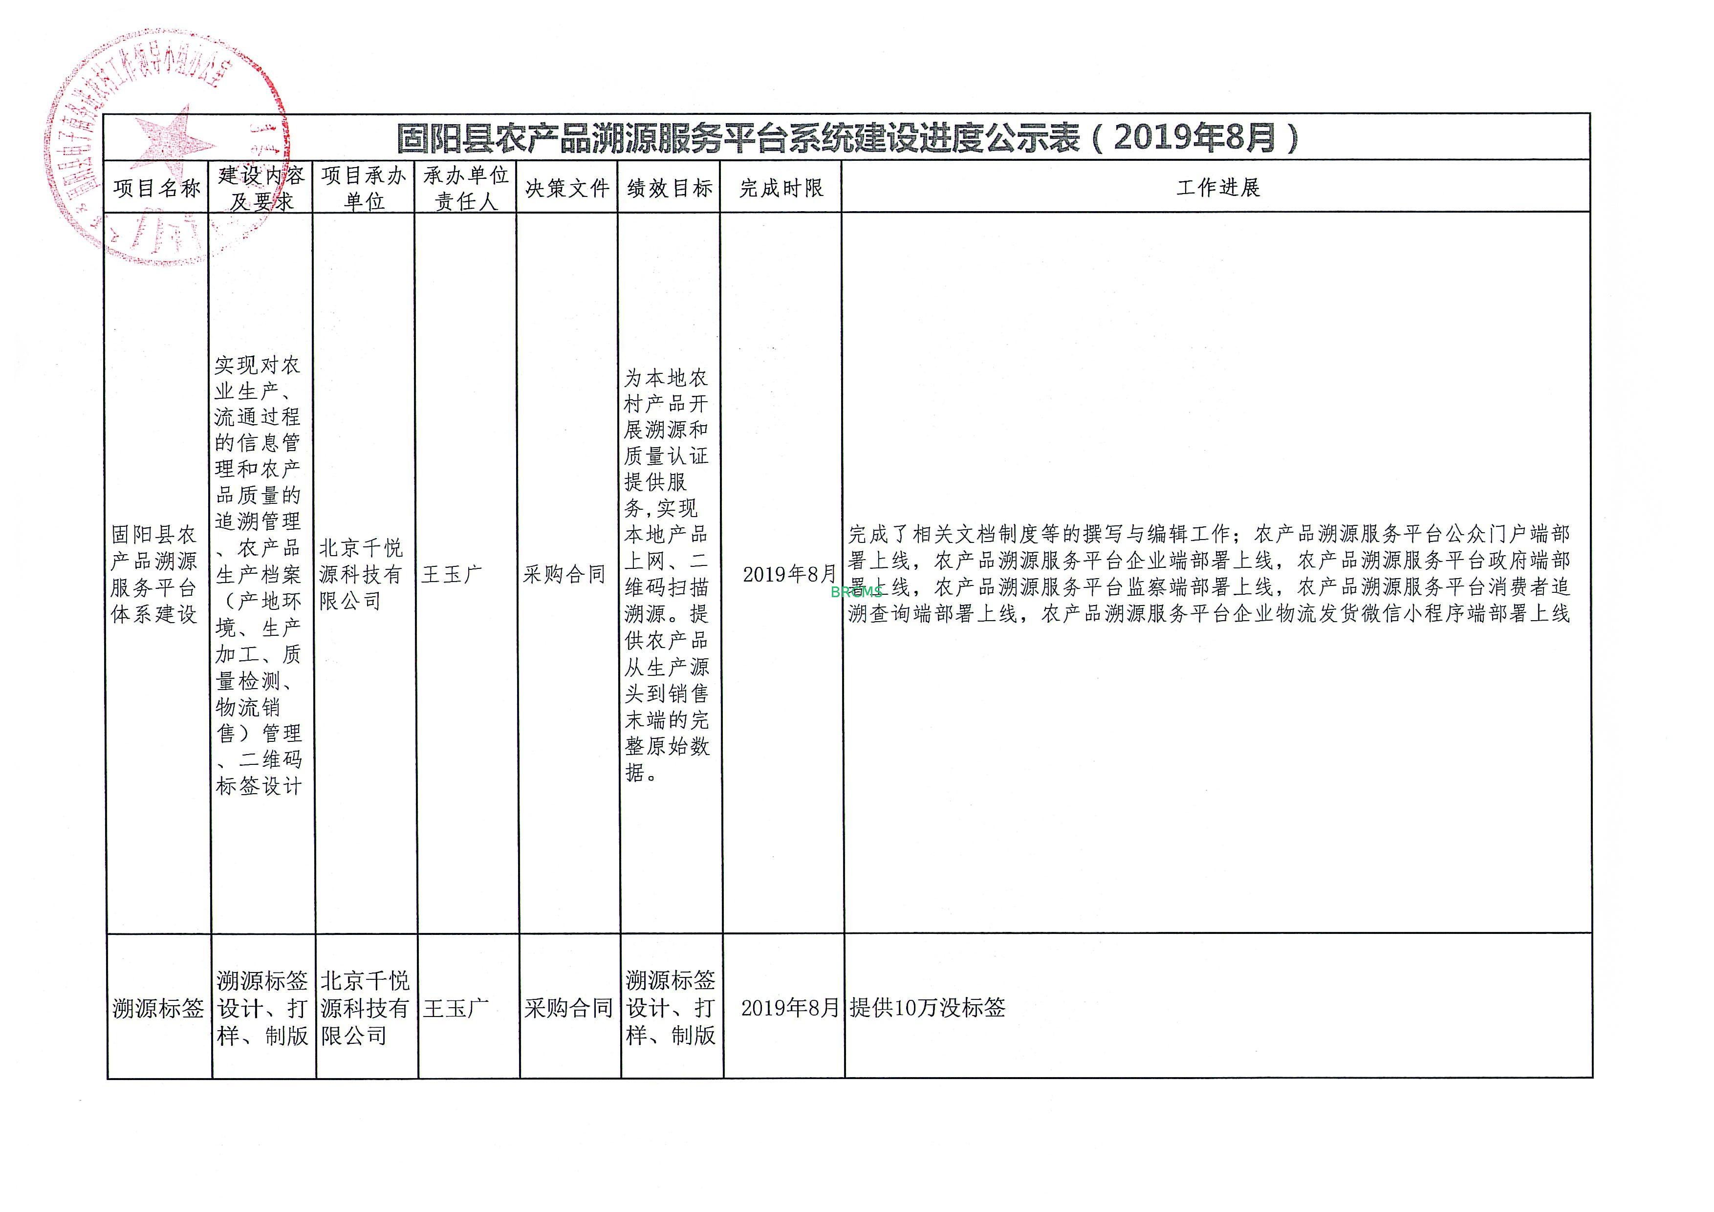Click 王玉广 in the first project row
1714x1212 pixels.
click(x=452, y=574)
